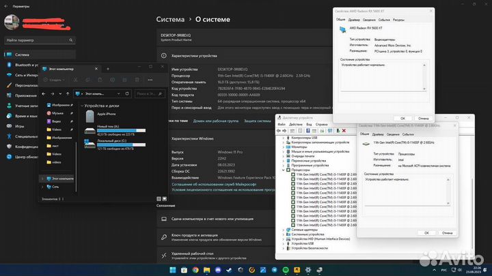Image resolution: width=492 pixels, height=276 pixels.
Task: Click the Domain or workgroup link
Action: tap(217, 121)
